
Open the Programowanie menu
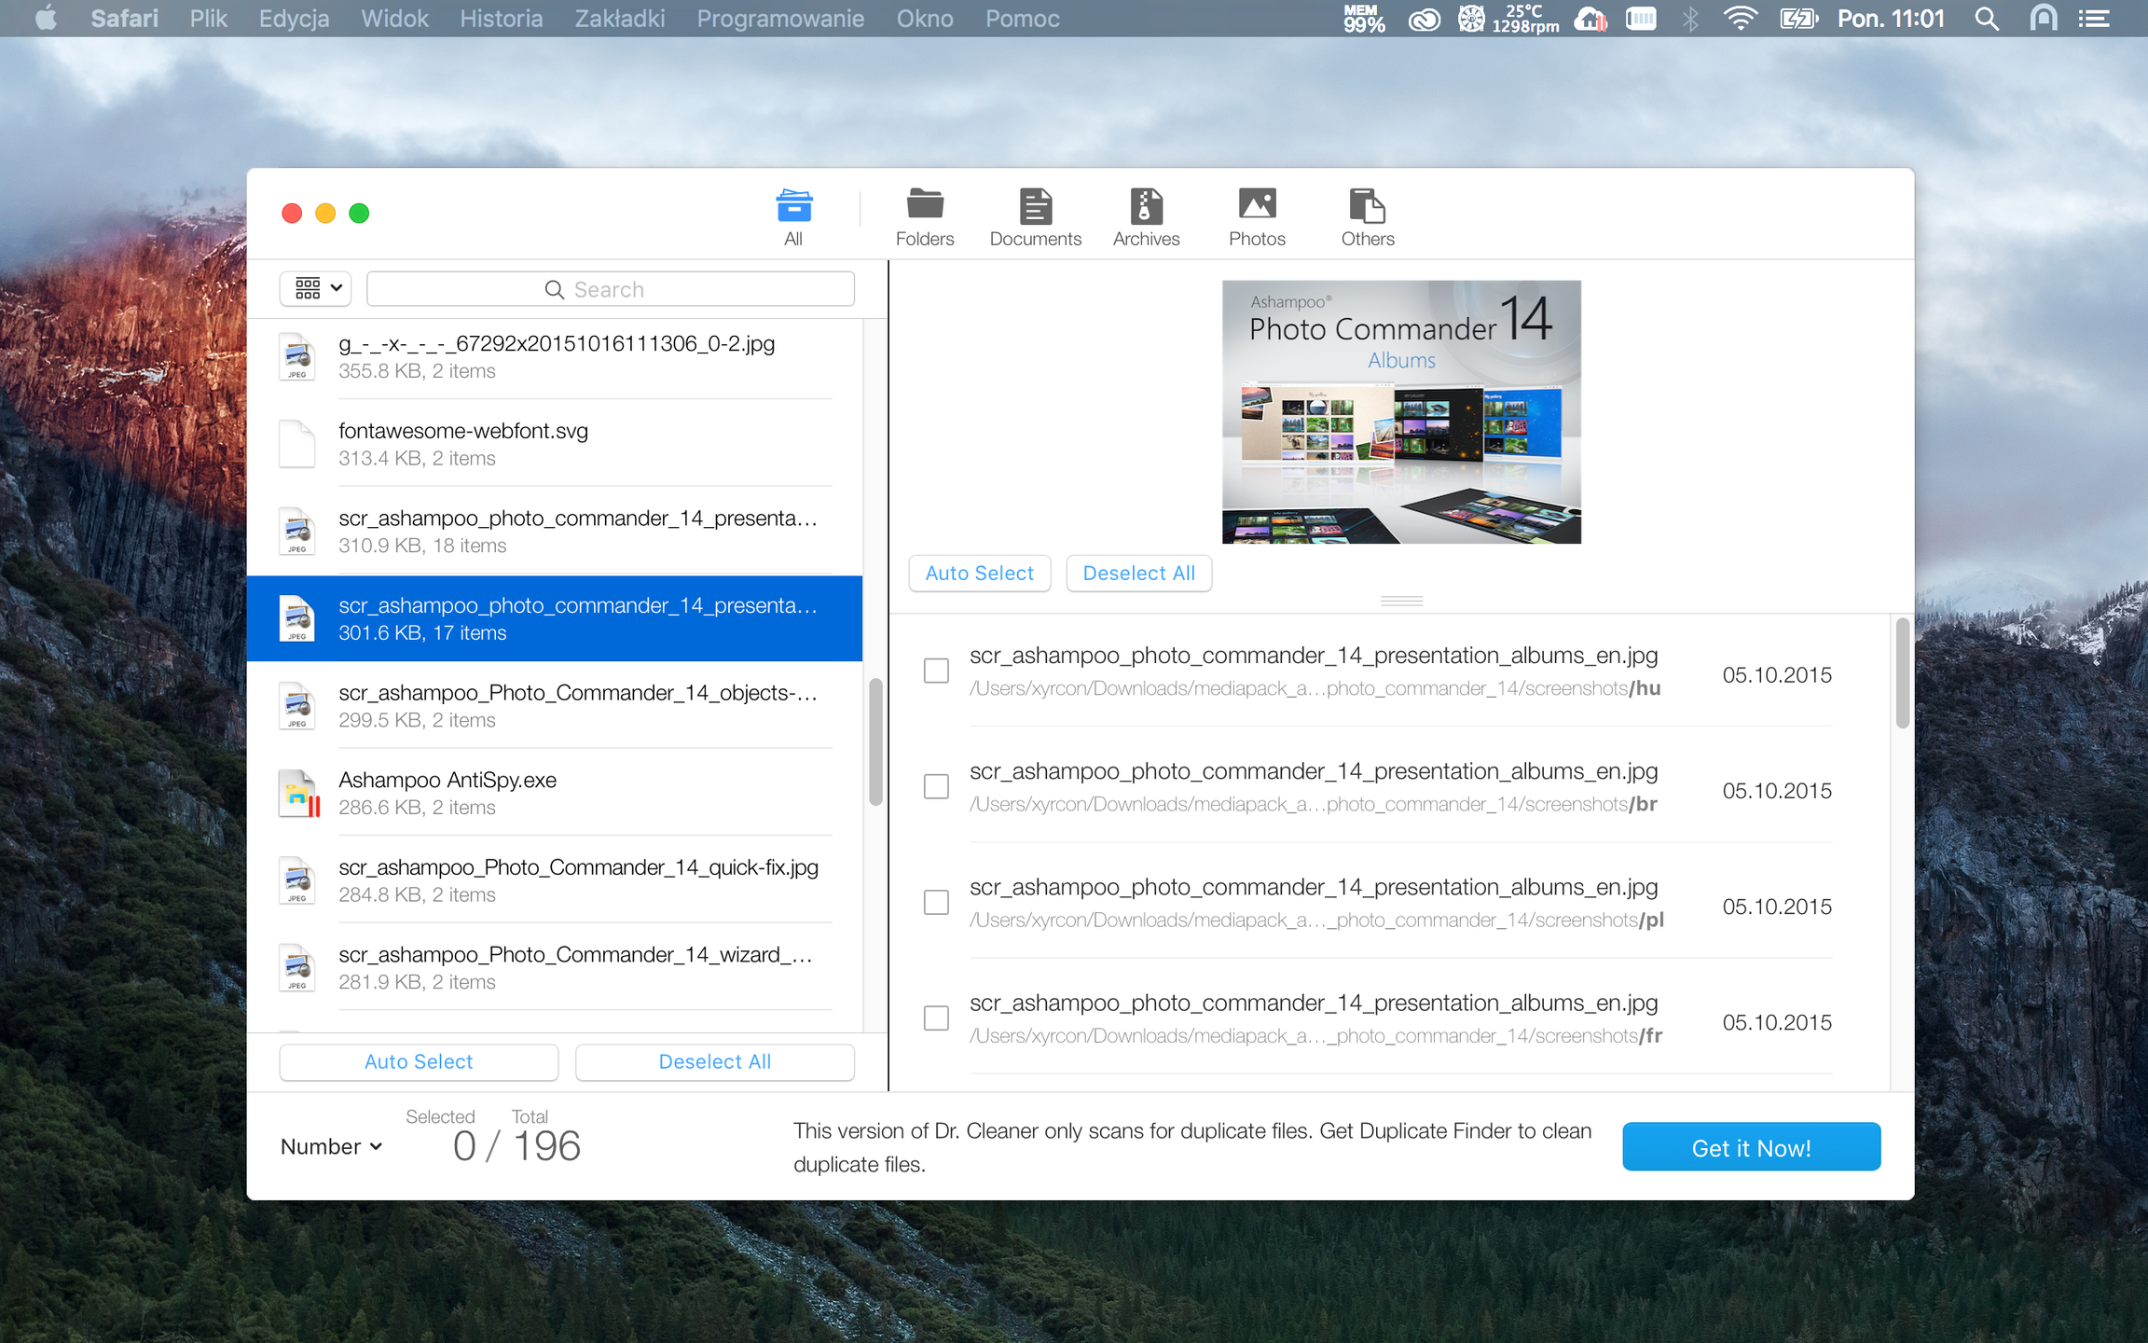780,19
